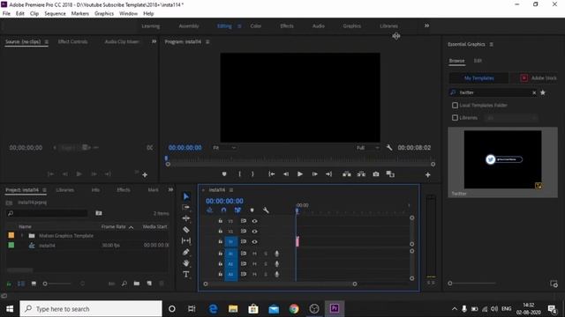Select the Razor tool
Image resolution: width=565 pixels, height=317 pixels.
(186, 229)
